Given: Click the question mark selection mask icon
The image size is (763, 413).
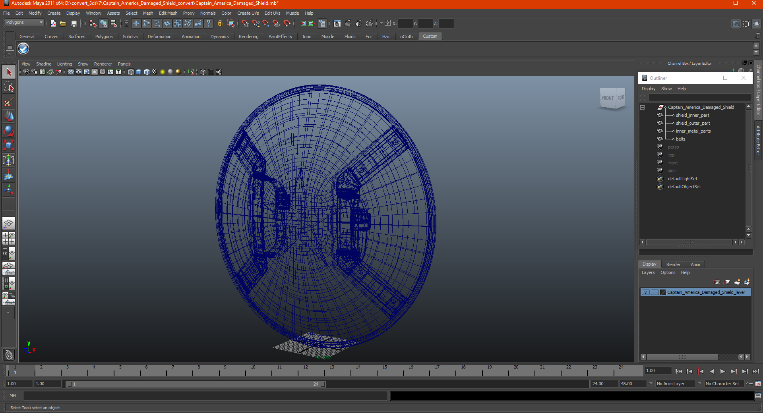Looking at the screenshot, I should coord(208,23).
